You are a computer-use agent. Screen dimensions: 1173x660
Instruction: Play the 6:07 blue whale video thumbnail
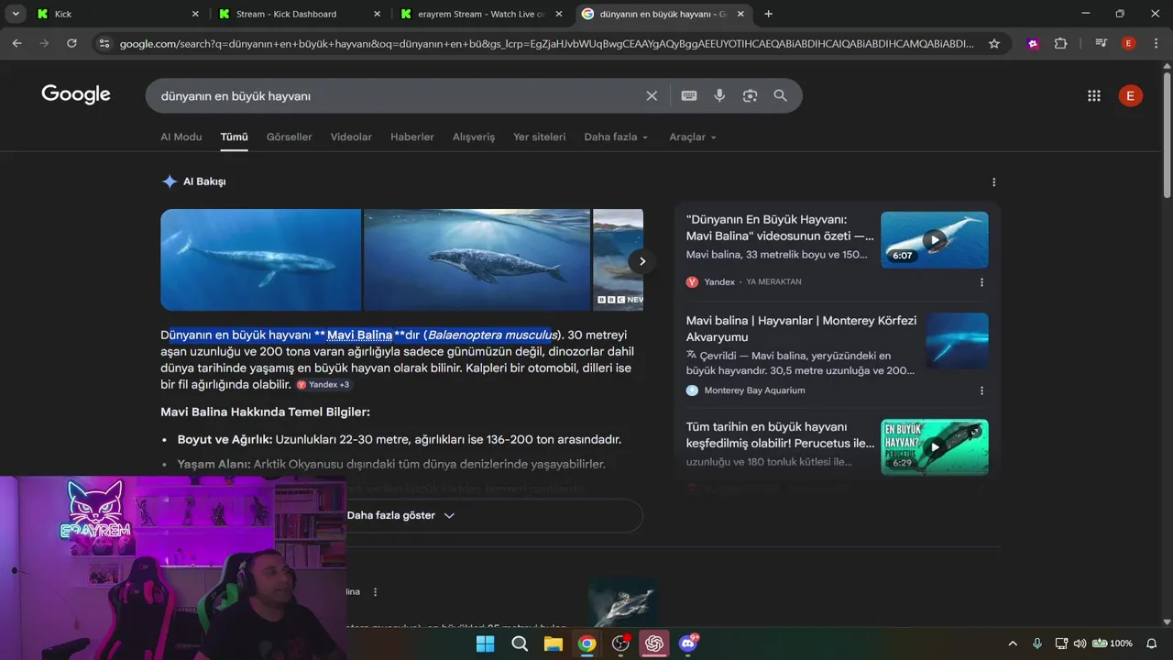point(935,240)
